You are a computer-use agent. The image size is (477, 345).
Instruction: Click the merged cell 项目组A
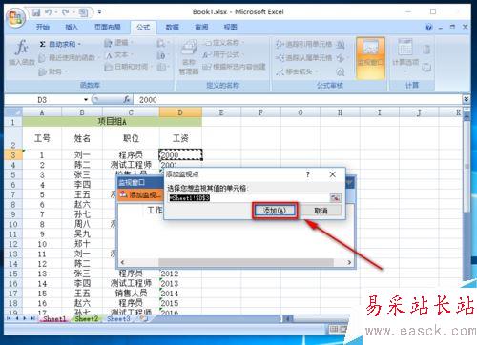(112, 122)
